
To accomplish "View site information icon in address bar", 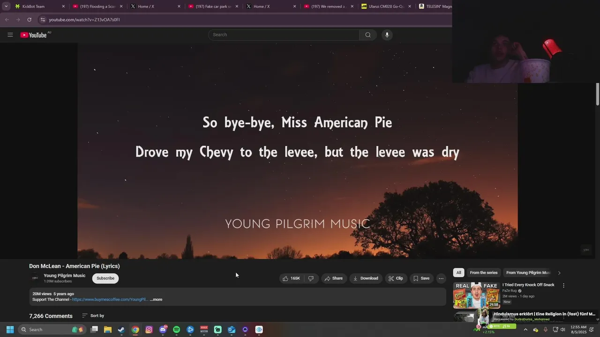I will click(x=43, y=20).
